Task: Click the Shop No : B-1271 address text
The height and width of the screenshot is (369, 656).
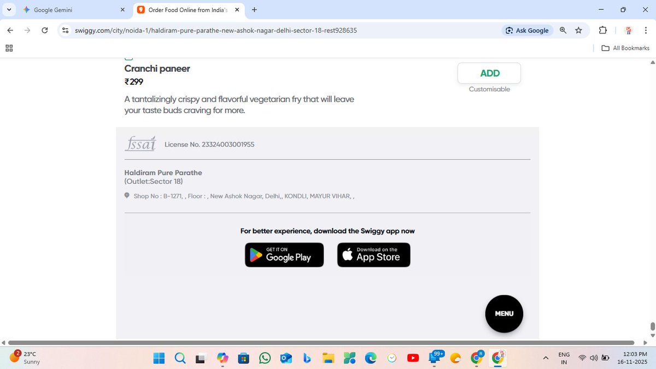Action: tap(244, 196)
